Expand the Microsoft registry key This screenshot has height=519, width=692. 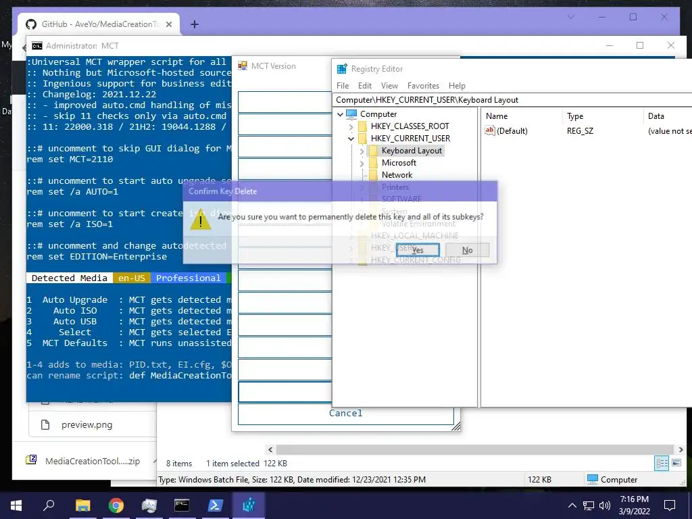[362, 164]
